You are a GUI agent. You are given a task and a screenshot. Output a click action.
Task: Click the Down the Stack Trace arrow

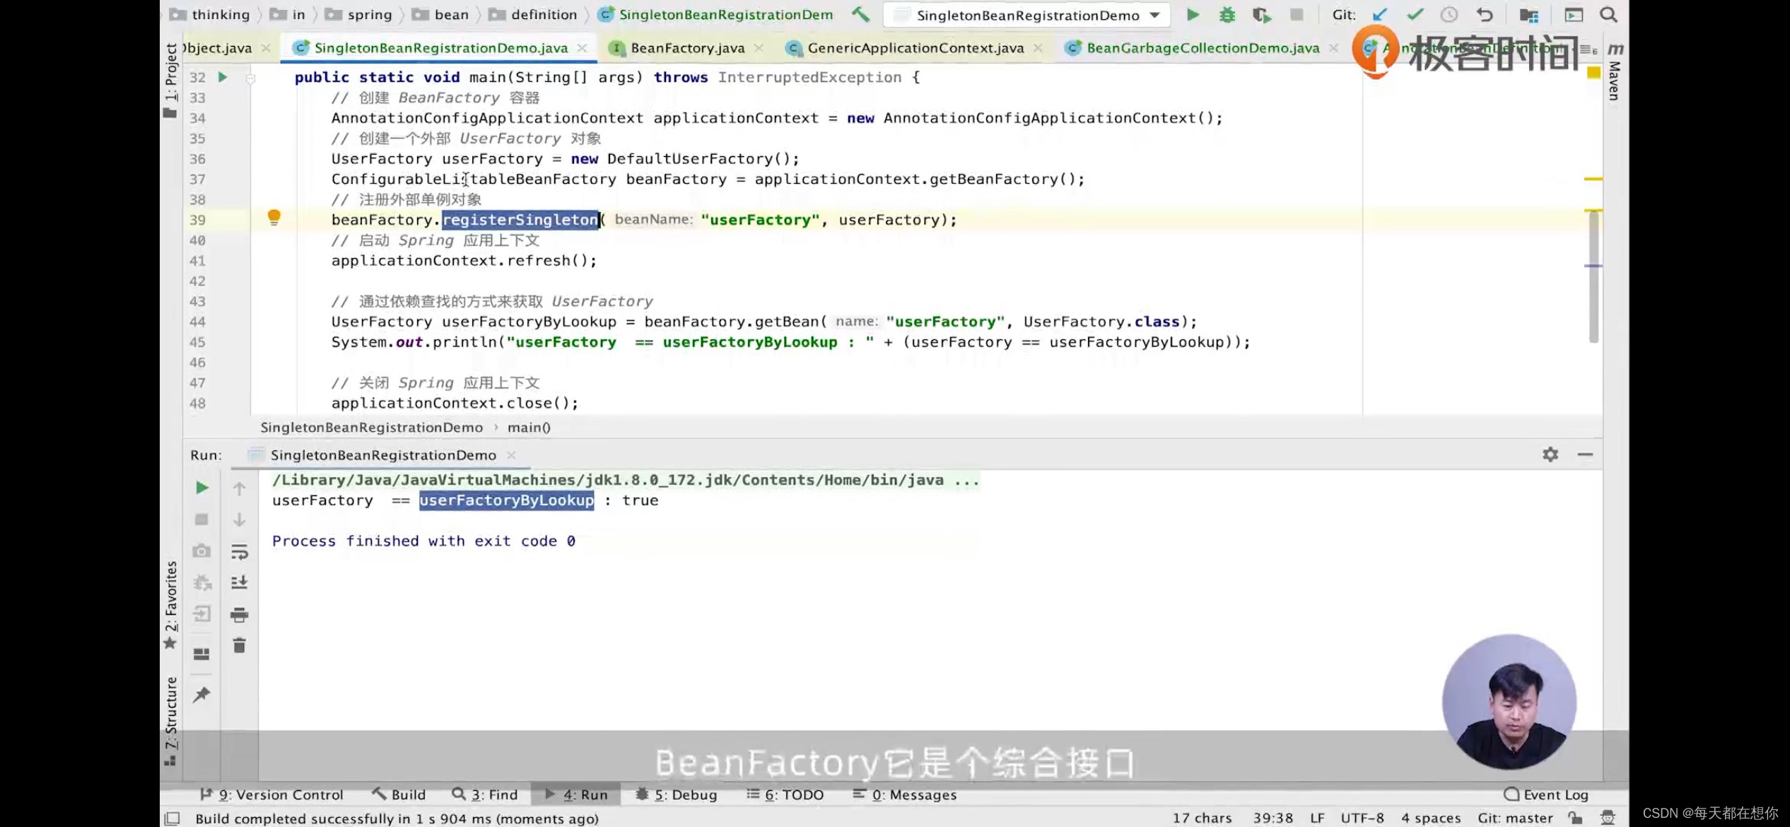pyautogui.click(x=239, y=520)
